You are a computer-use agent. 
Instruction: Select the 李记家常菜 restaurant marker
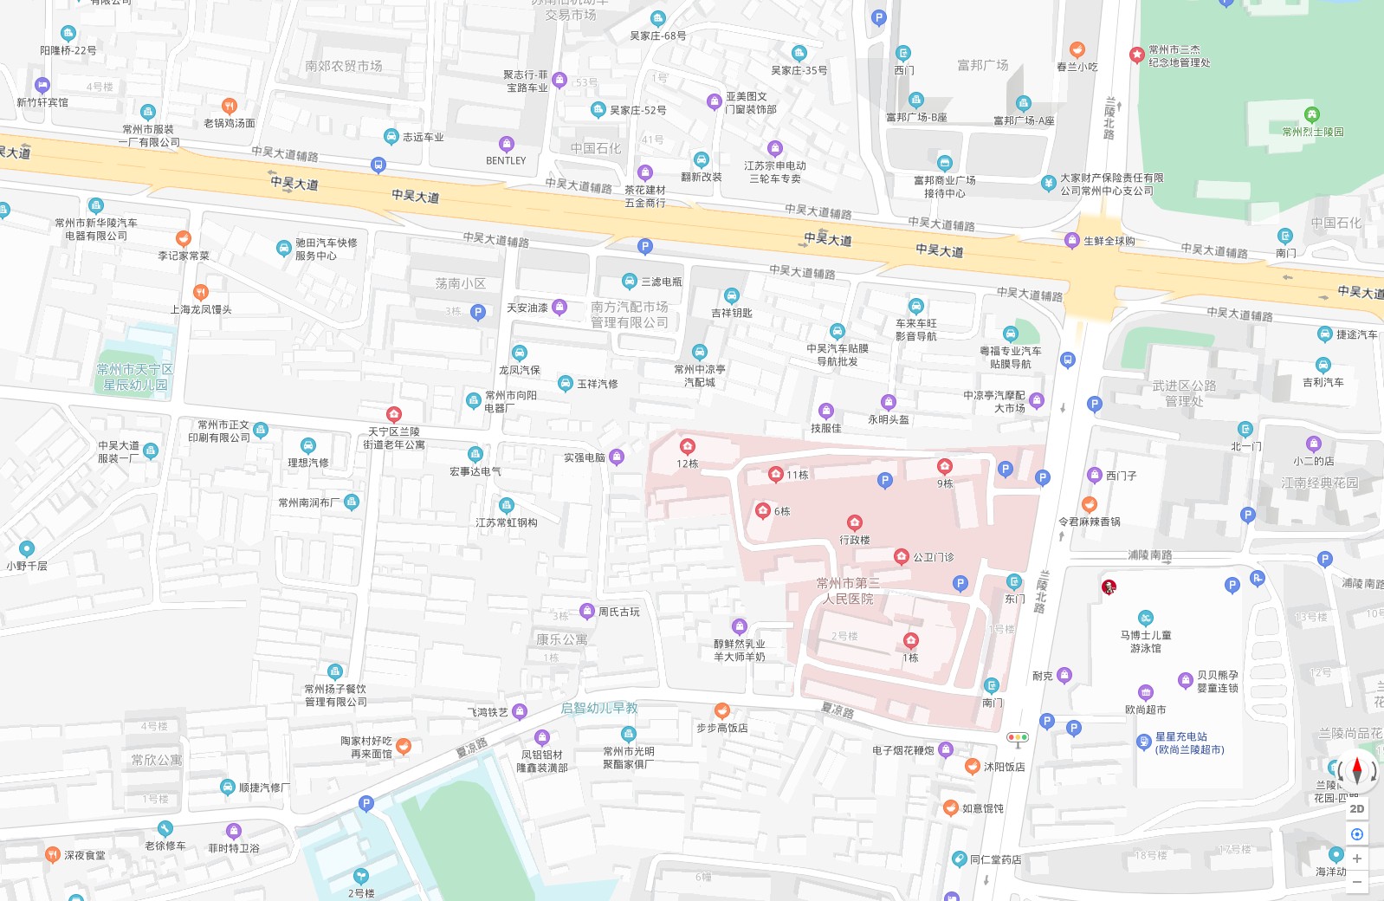pos(184,239)
